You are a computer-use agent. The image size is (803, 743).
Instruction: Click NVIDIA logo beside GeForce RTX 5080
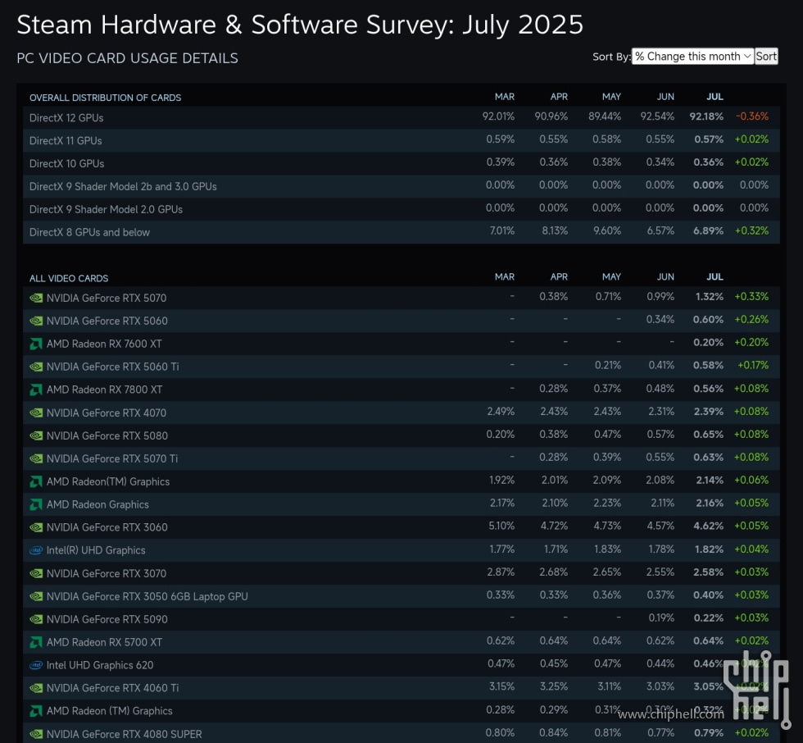click(36, 435)
